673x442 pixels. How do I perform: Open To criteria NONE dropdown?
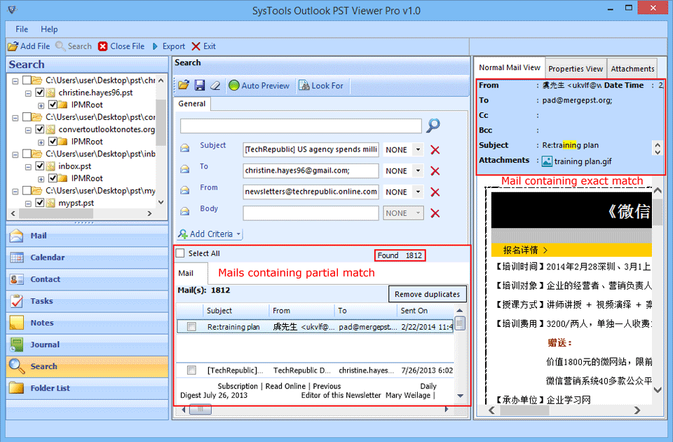(x=418, y=170)
